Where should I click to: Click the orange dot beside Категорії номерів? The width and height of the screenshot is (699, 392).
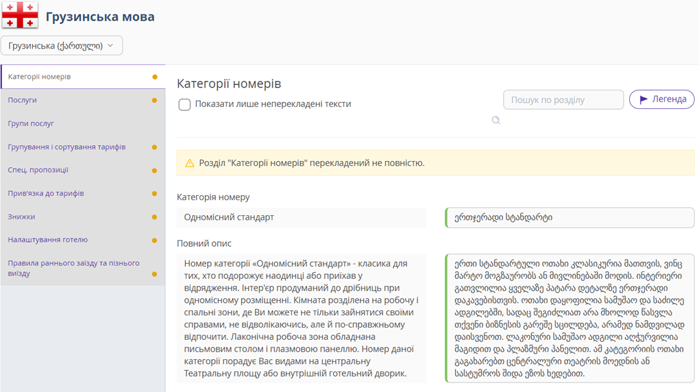[x=155, y=77]
